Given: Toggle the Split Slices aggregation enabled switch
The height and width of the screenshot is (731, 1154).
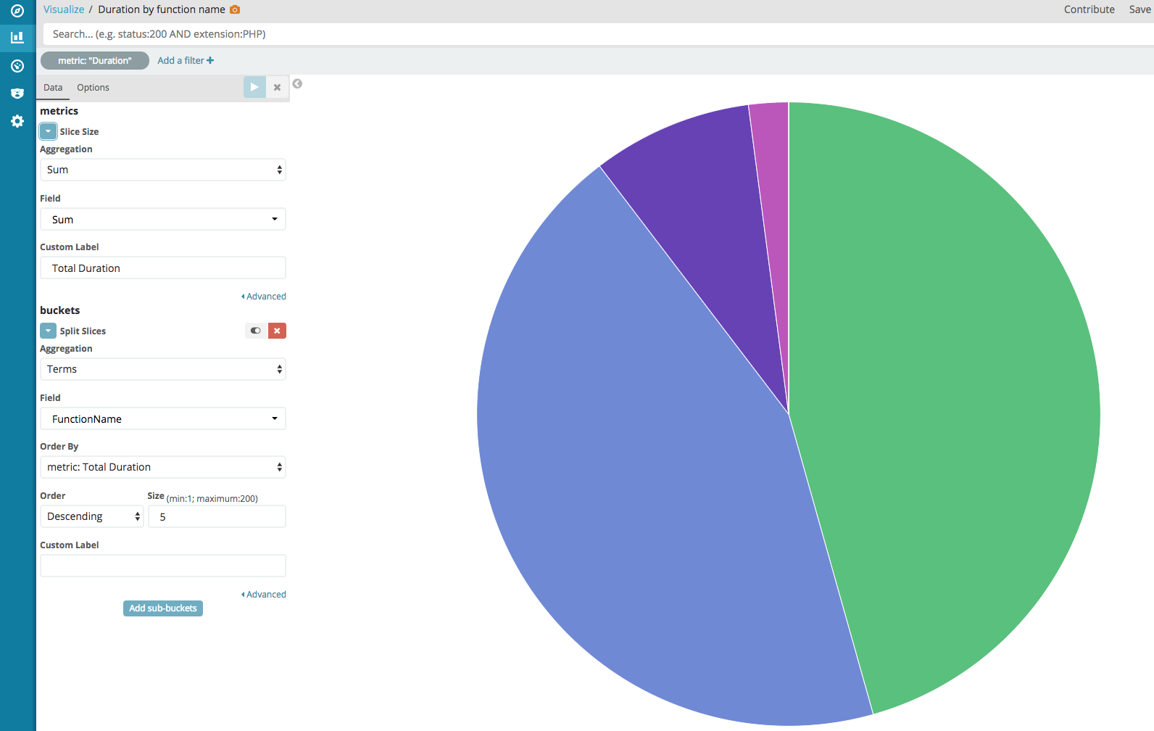Looking at the screenshot, I should click(x=255, y=331).
